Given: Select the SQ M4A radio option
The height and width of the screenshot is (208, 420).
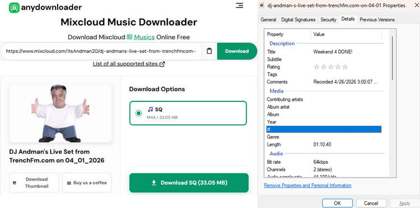Looking at the screenshot, I should pos(139,113).
